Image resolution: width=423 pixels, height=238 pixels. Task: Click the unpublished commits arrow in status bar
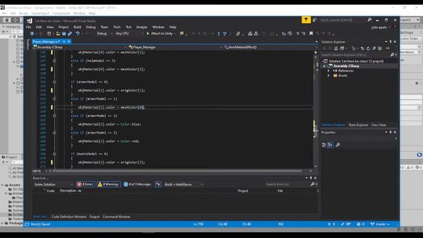(329, 224)
